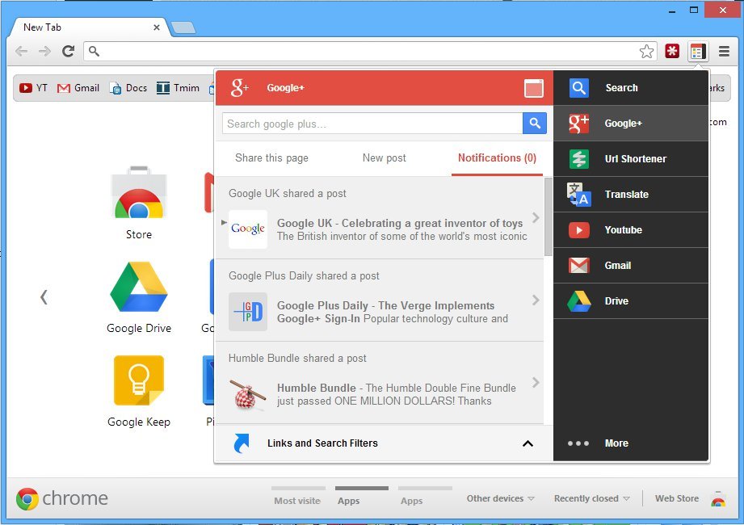Select Notifications (0) tab
The width and height of the screenshot is (744, 525).
coord(497,158)
